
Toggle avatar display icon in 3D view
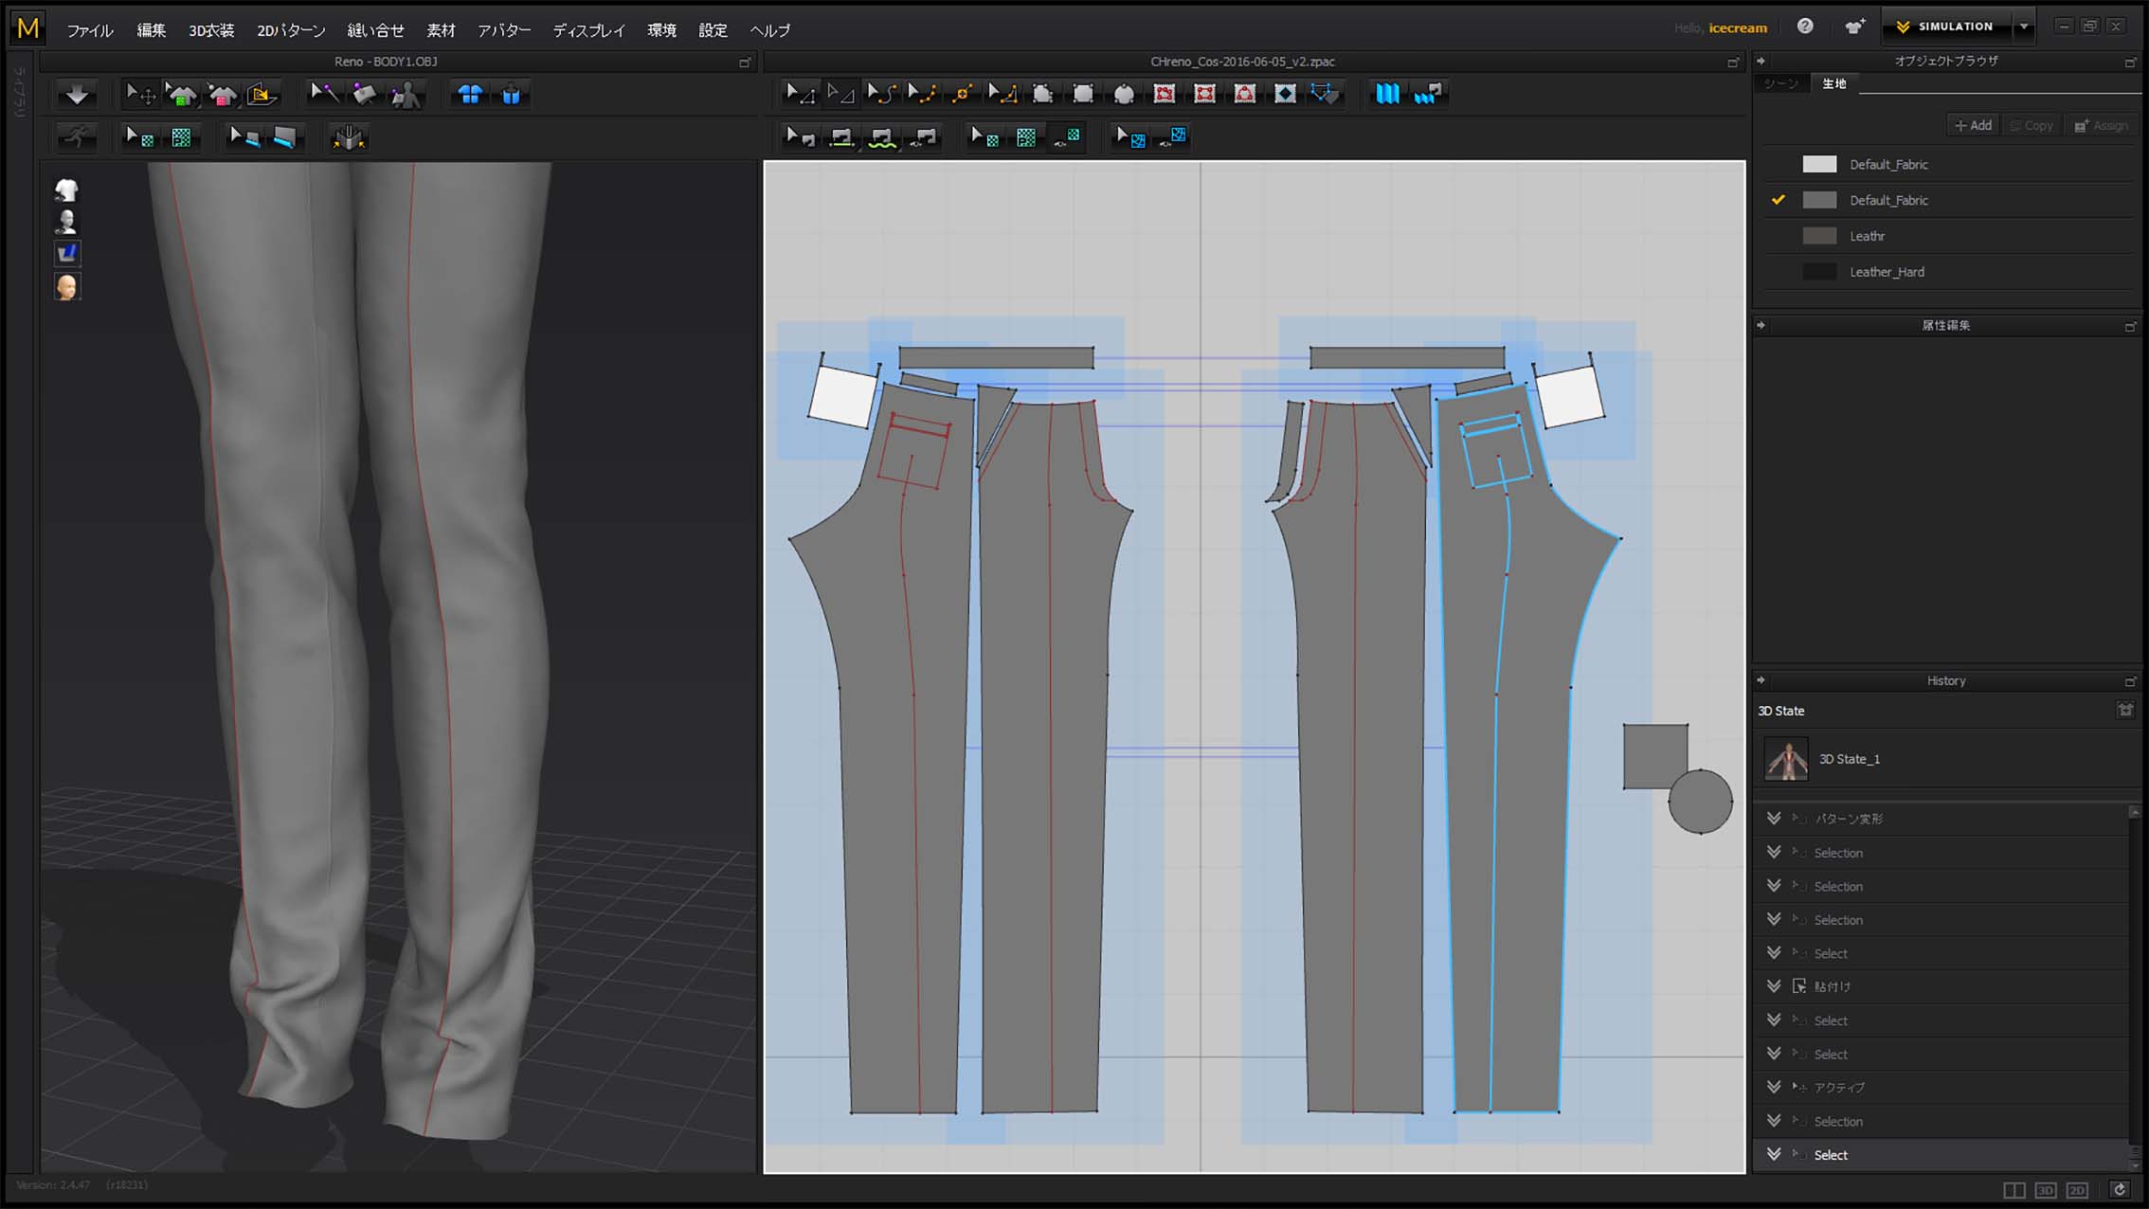[66, 222]
